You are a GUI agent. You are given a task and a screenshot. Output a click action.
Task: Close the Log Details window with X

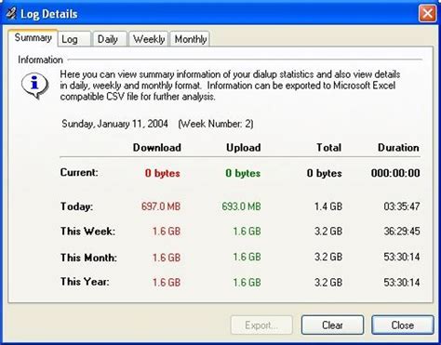[x=428, y=14]
